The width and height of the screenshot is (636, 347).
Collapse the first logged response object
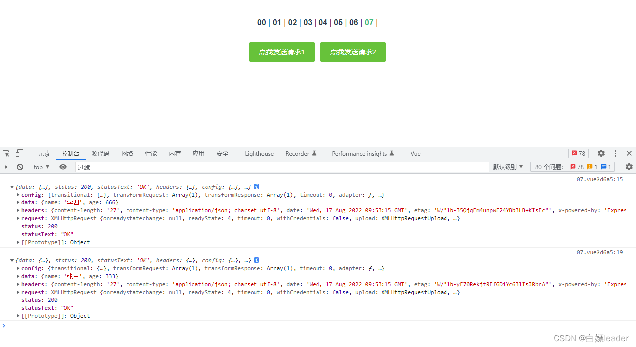(12, 187)
